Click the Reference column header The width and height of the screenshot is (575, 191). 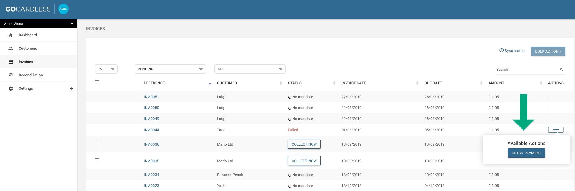tap(154, 83)
